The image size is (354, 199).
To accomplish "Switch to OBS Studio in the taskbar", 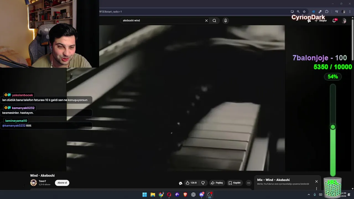I will pos(210,195).
